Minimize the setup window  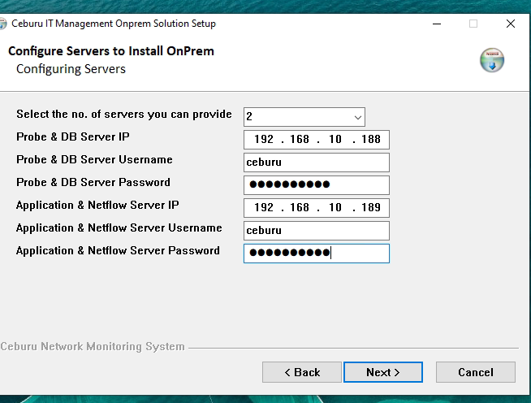tap(437, 24)
